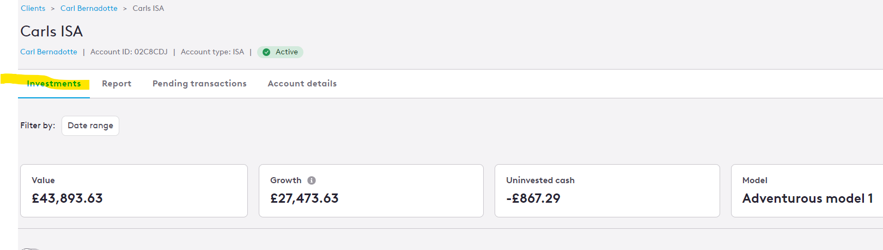Select the Account details tab
883x250 pixels.
click(x=302, y=84)
